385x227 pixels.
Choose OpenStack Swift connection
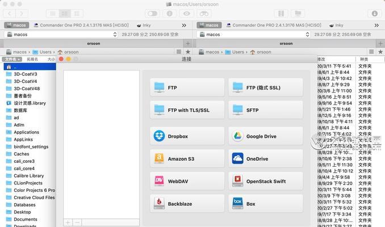point(265,182)
